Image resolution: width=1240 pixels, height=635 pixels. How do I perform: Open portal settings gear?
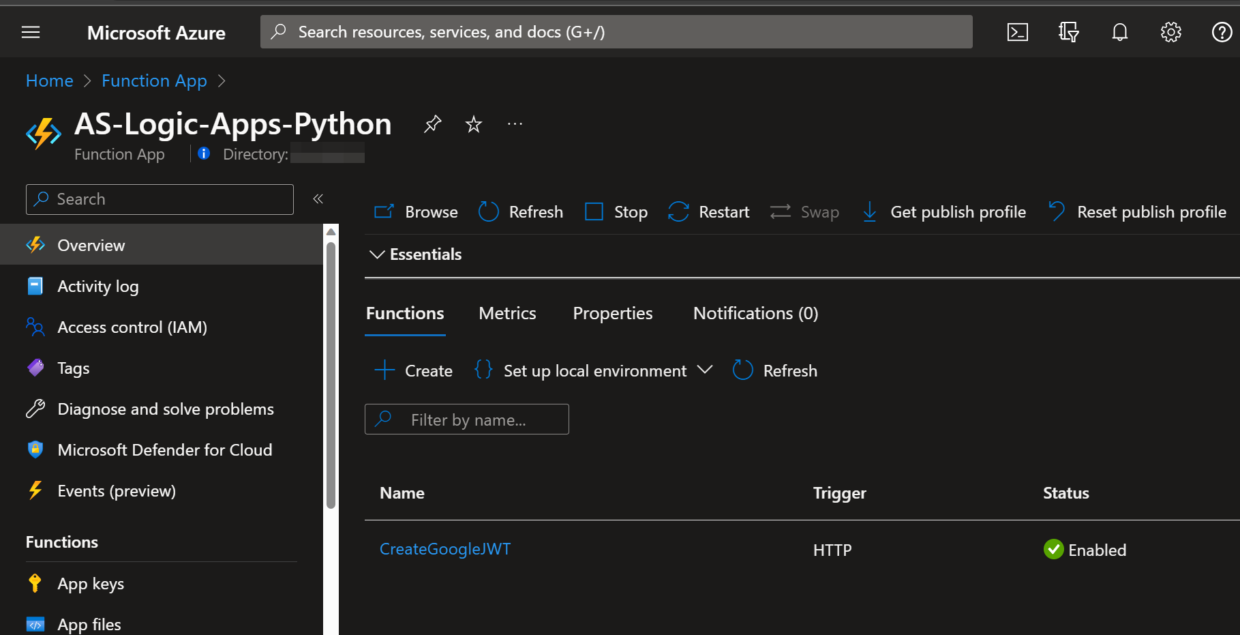point(1170,32)
